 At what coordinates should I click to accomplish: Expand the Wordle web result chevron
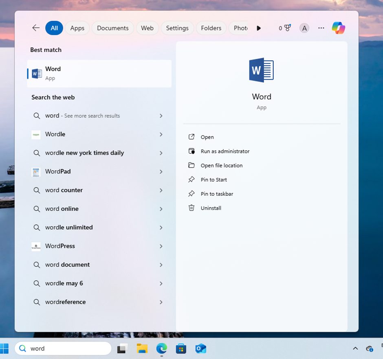(x=161, y=134)
